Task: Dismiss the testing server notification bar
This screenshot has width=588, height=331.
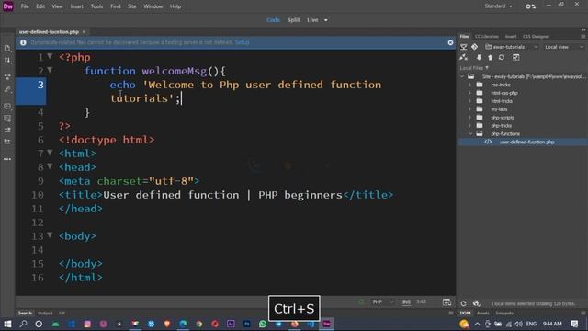Action: [x=450, y=42]
